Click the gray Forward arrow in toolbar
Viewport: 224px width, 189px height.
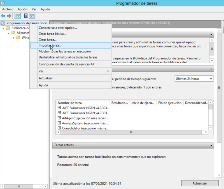pyautogui.click(x=9, y=16)
